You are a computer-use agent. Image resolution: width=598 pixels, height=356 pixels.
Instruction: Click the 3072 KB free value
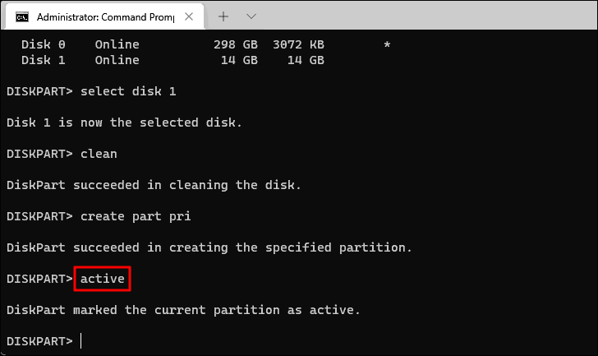point(298,44)
